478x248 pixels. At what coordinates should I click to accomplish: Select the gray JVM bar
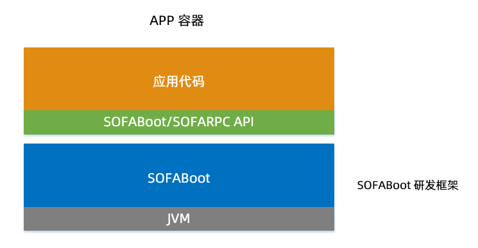tap(179, 219)
